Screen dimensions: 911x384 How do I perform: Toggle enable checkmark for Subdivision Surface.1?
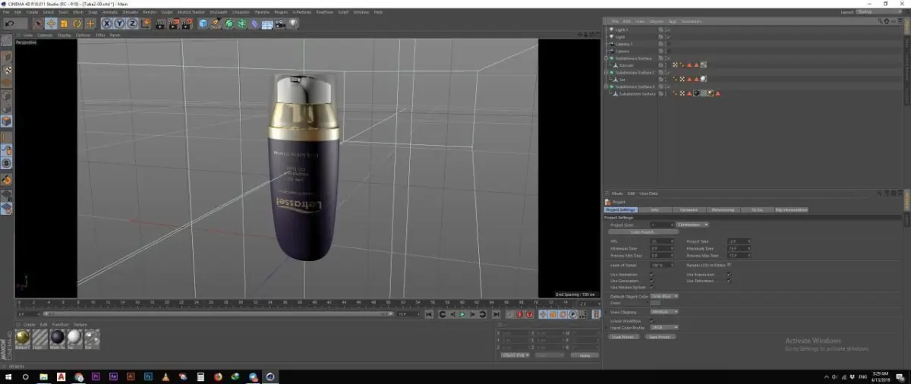pyautogui.click(x=668, y=72)
